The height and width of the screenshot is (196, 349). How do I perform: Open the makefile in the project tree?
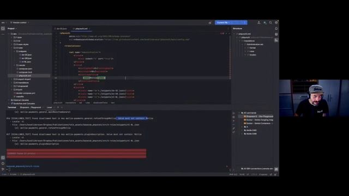(19, 97)
